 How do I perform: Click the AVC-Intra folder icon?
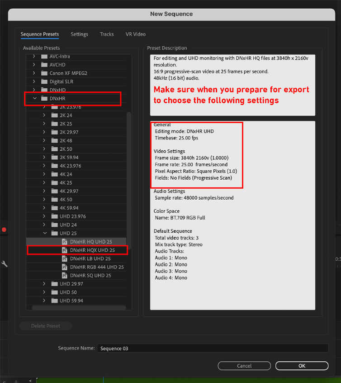[44, 57]
